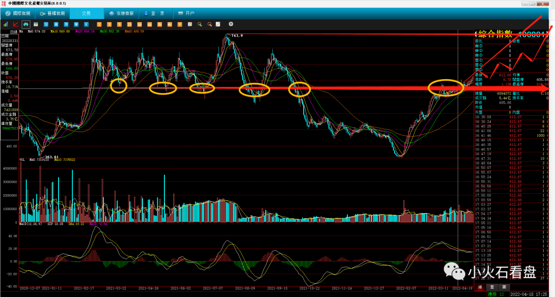Click the DIF:16.28 value
The width and height of the screenshot is (555, 297).
coord(55,224)
